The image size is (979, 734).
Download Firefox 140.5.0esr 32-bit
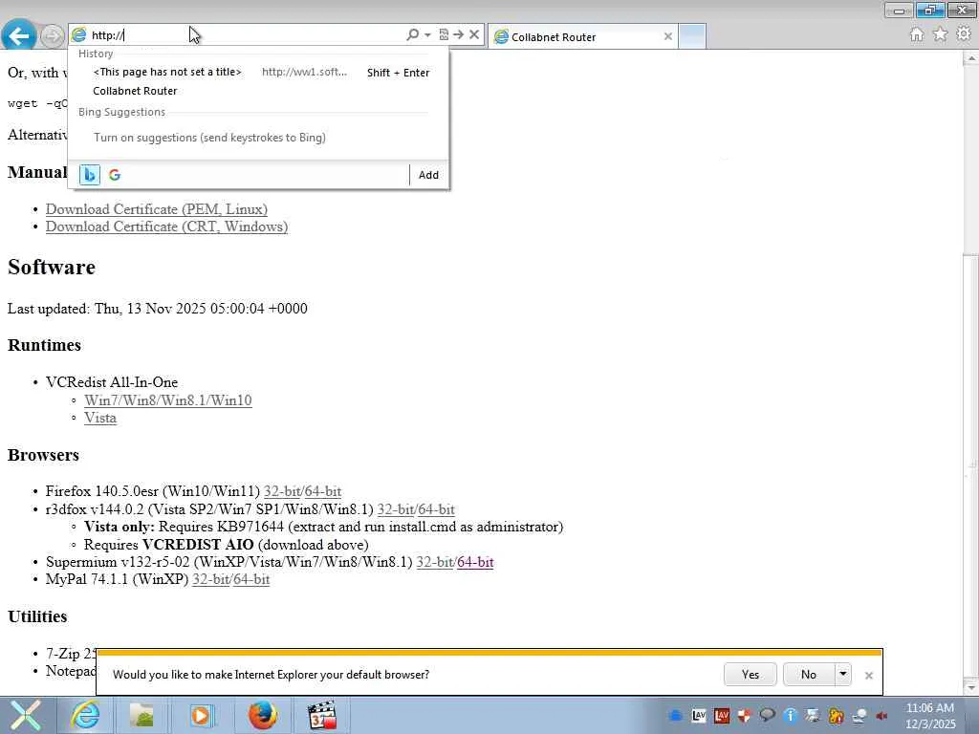(x=282, y=491)
